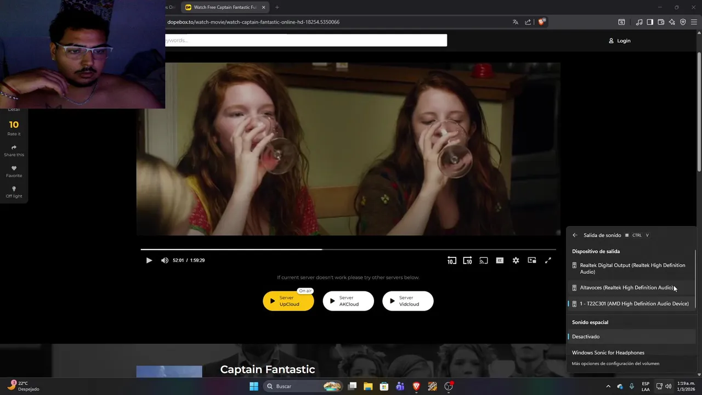Switch the video to fullscreen
This screenshot has height=395, width=702.
click(548, 261)
